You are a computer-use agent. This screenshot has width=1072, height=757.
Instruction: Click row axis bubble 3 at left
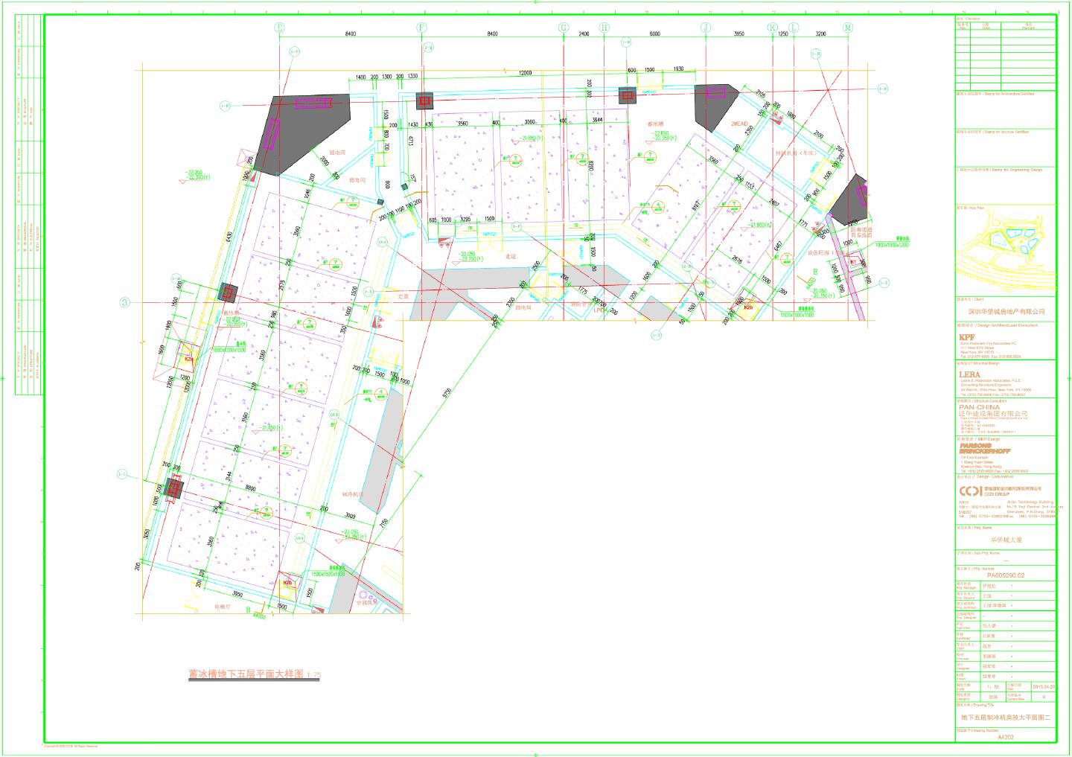(126, 302)
